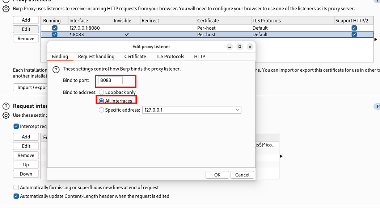
Task: Switch to the Binding tab
Action: (60, 56)
